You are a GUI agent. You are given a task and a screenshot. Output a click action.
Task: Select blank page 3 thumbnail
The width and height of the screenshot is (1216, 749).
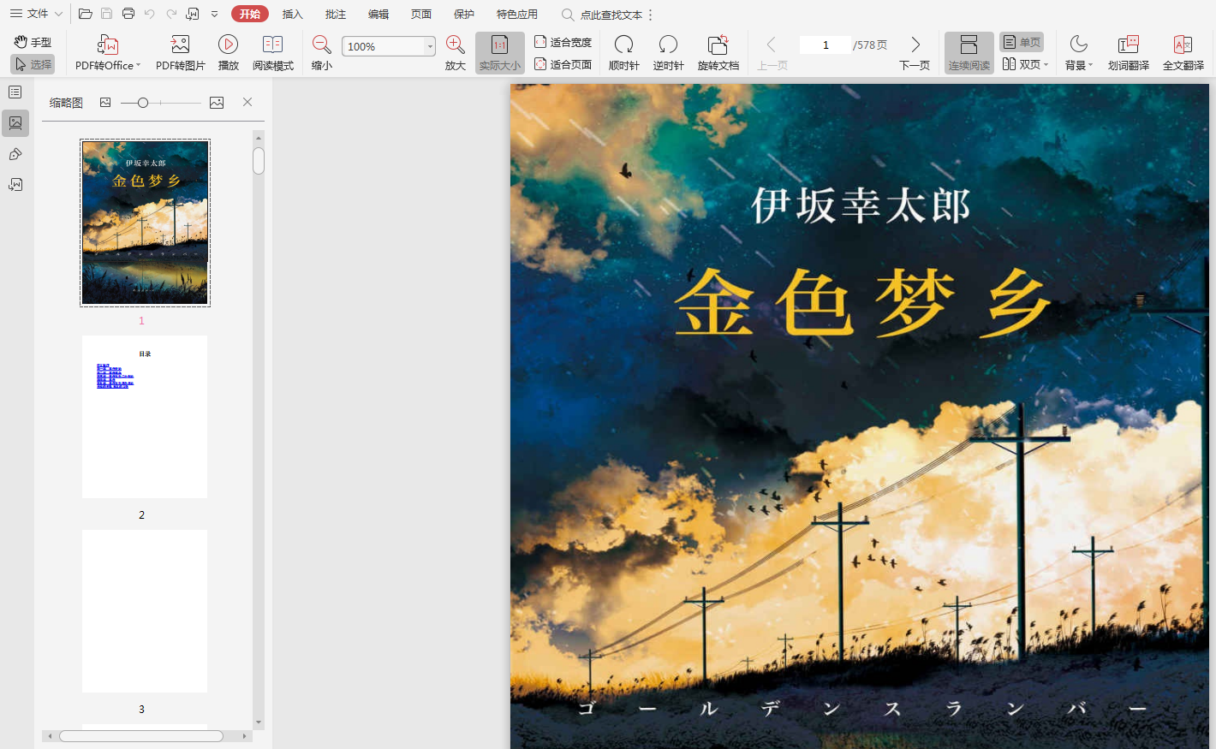pyautogui.click(x=145, y=611)
